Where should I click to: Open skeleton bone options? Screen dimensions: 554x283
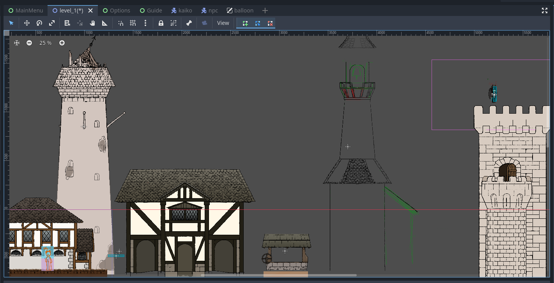[189, 23]
